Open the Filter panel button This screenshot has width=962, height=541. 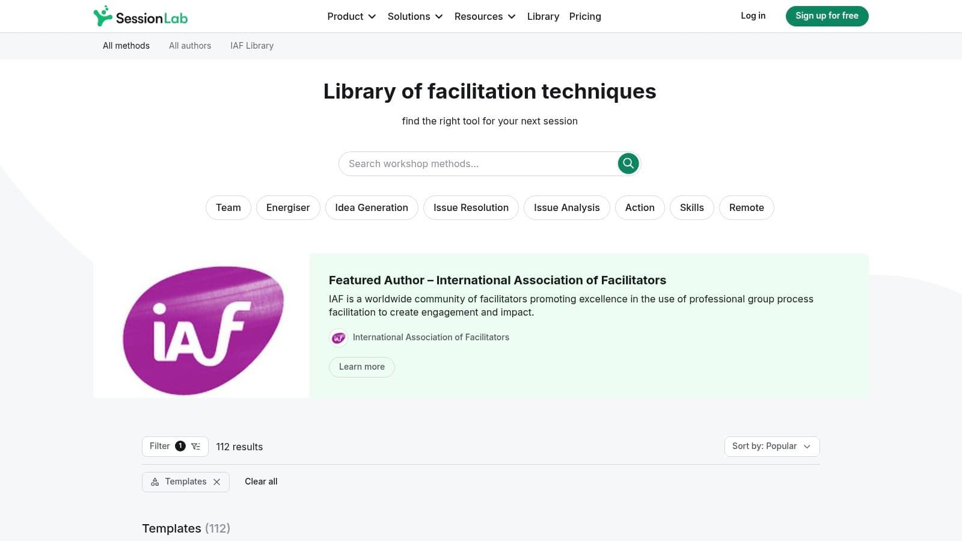(x=175, y=447)
